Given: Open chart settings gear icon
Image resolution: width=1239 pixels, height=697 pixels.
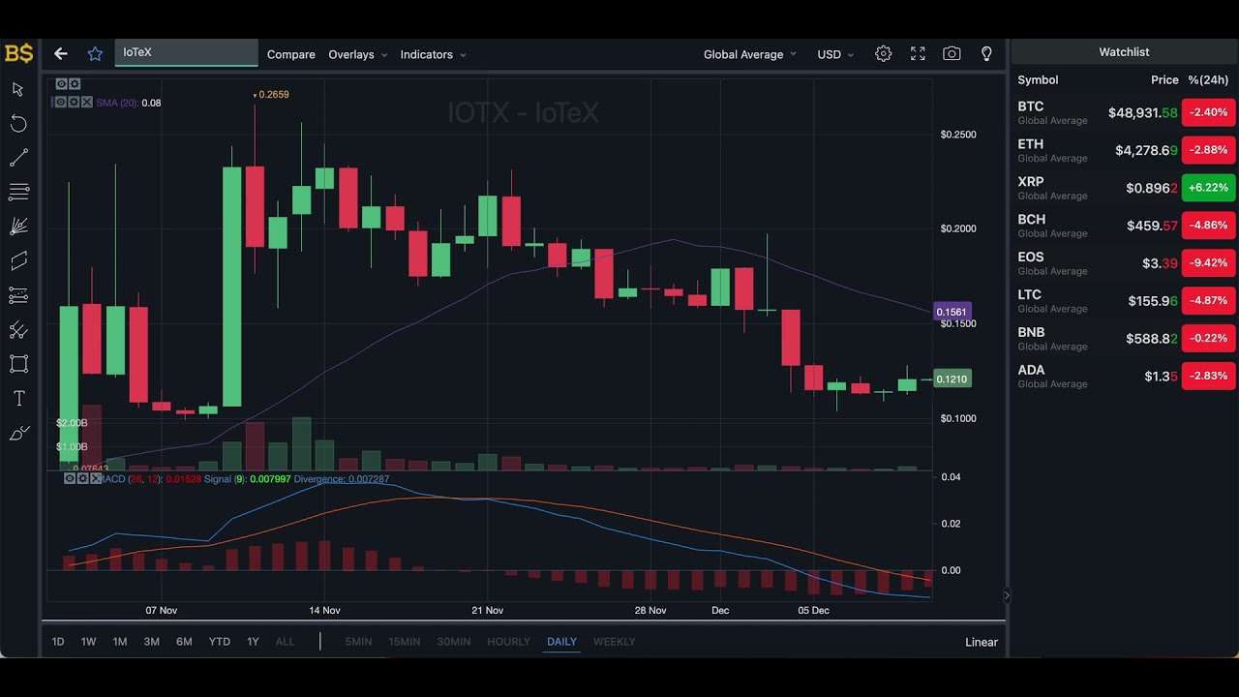Looking at the screenshot, I should tap(883, 54).
